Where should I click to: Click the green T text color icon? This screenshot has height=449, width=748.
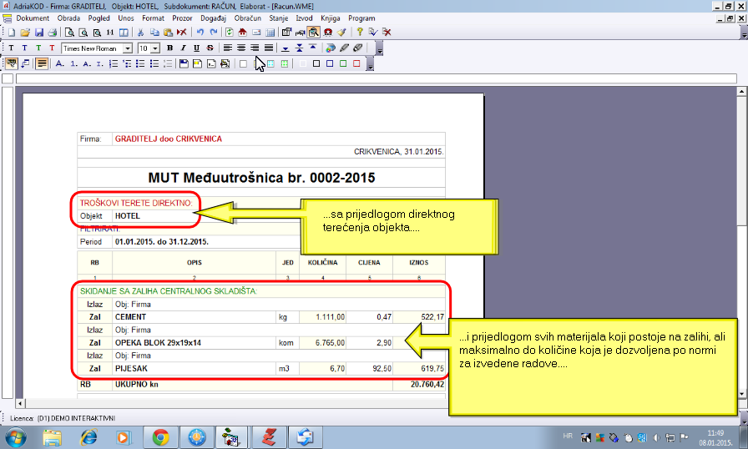coord(38,48)
